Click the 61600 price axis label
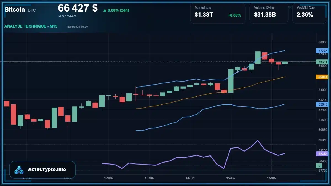 (322, 120)
